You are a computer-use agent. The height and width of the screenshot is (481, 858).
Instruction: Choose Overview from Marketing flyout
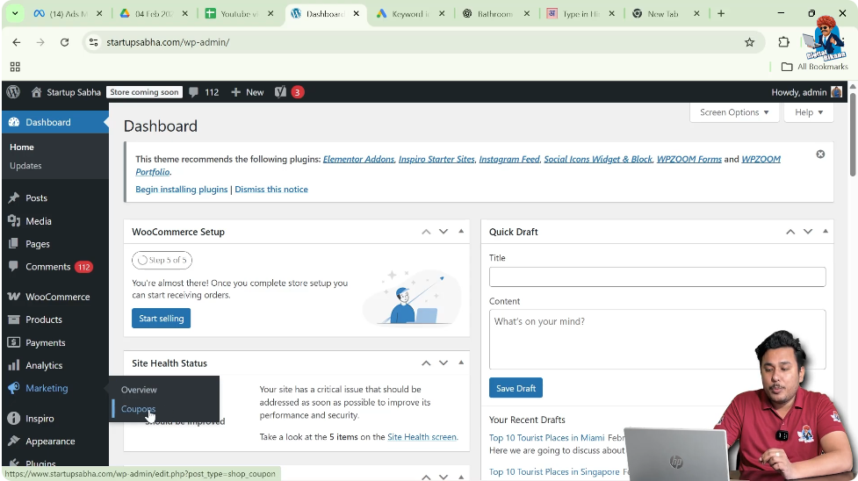tap(139, 390)
